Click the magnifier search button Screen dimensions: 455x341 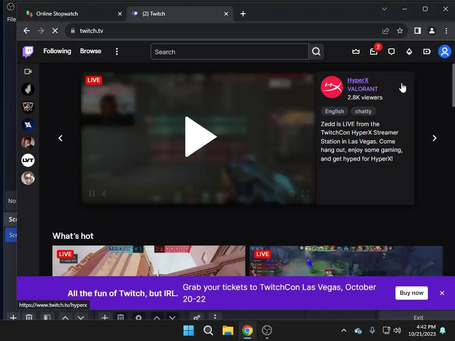(x=316, y=52)
